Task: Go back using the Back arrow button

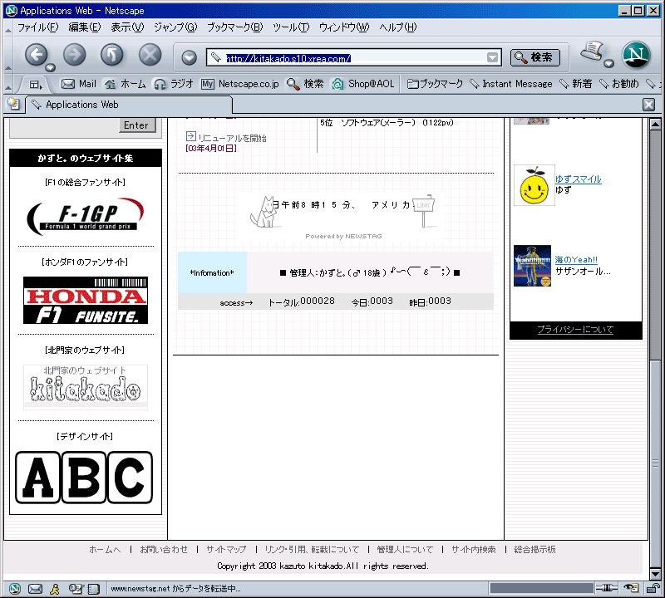Action: point(36,55)
